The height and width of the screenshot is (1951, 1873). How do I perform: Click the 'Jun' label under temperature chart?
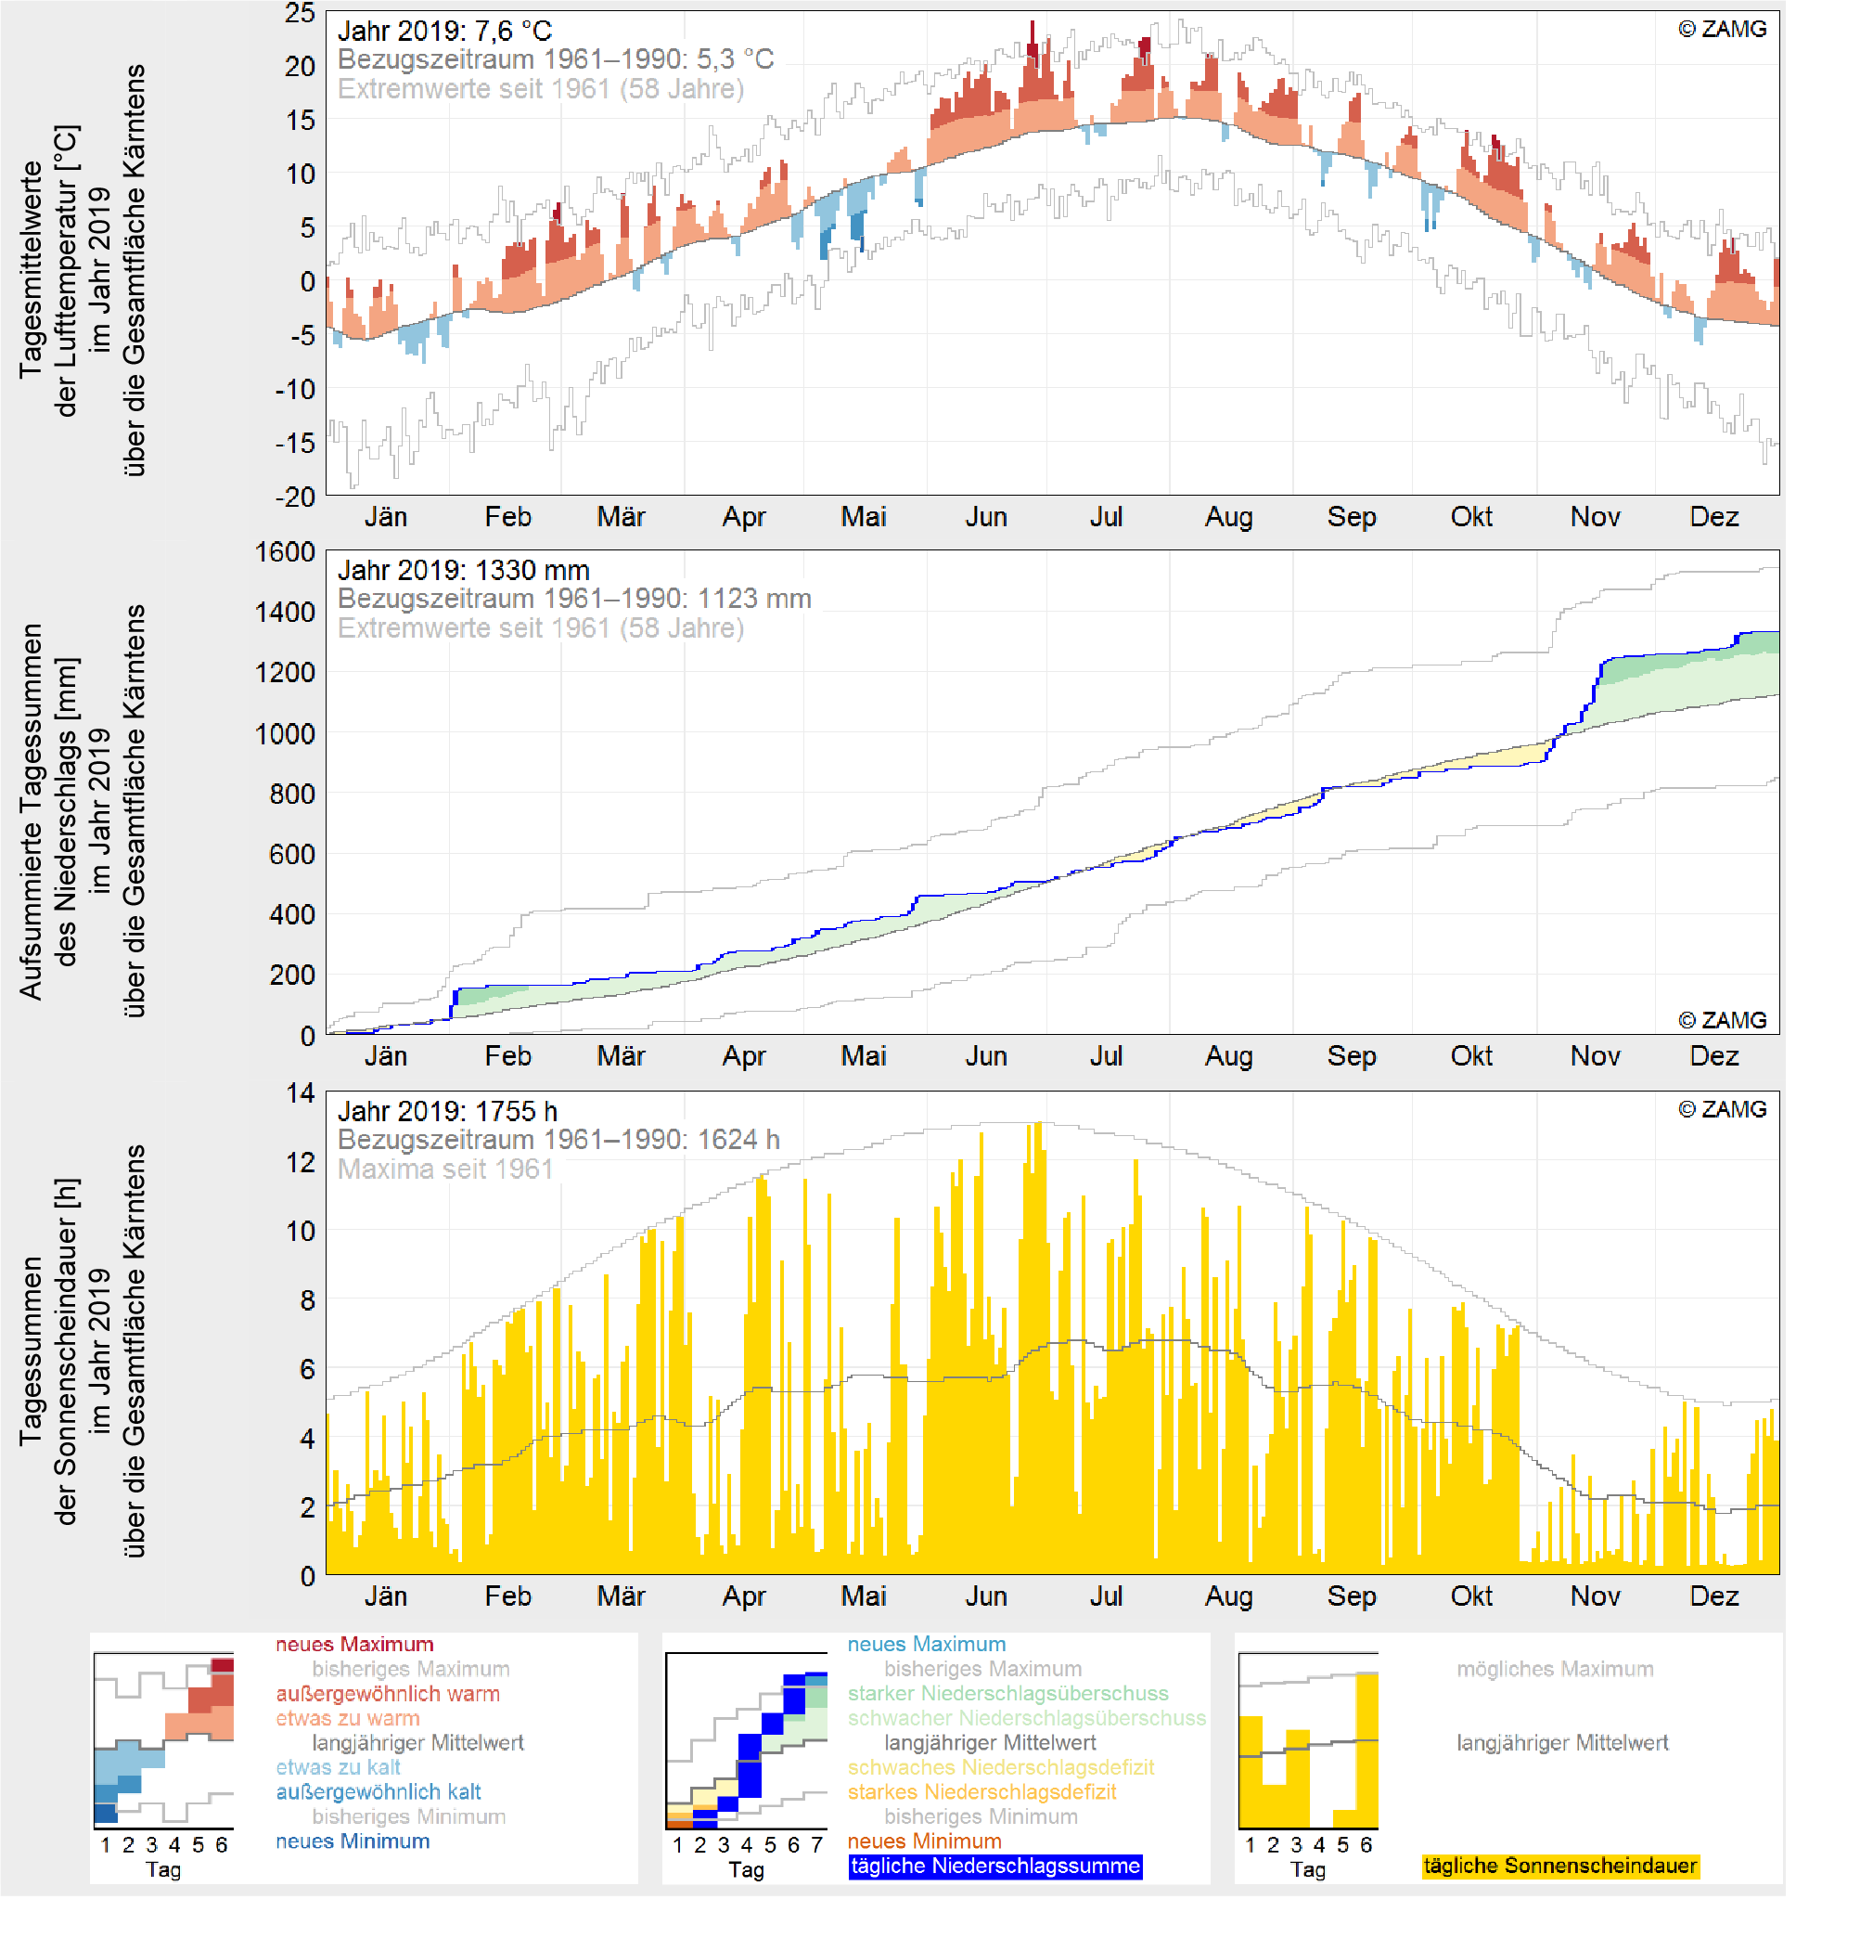[986, 517]
